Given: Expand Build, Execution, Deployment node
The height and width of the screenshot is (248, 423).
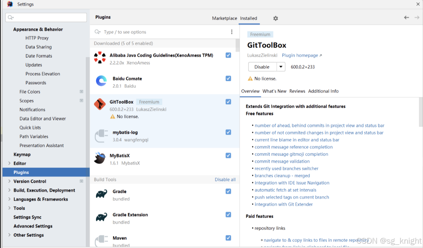Looking at the screenshot, I should pyautogui.click(x=9, y=190).
